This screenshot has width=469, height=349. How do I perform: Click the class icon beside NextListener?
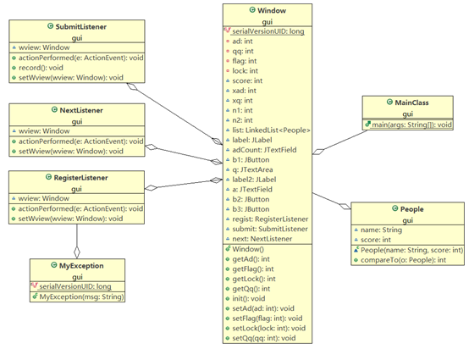[54, 109]
